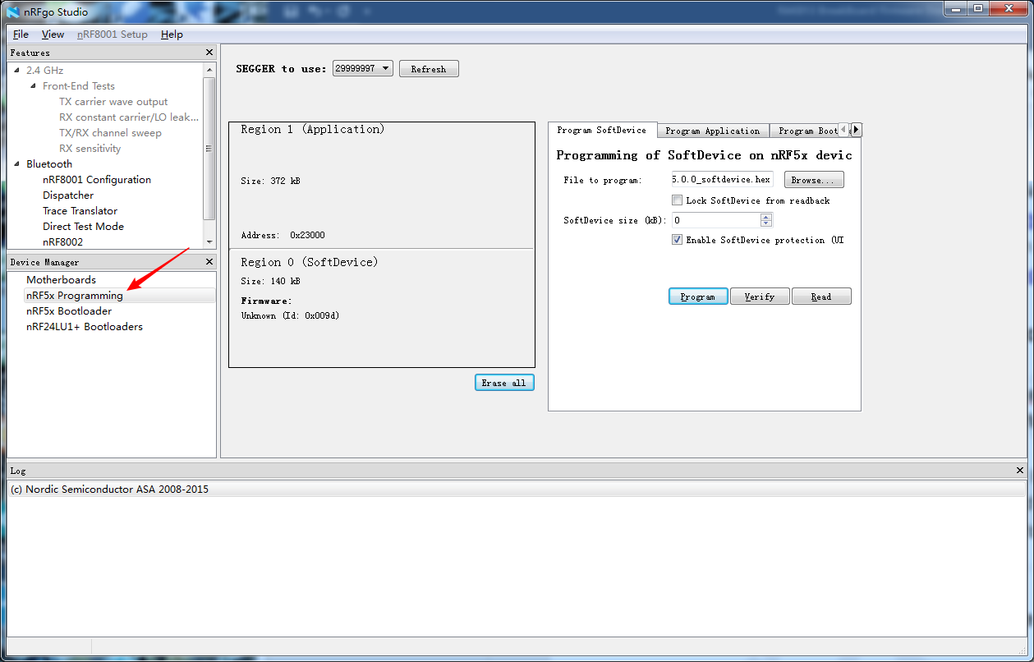Click the nRFgo Studio title bar icon
The image size is (1034, 662).
[x=12, y=11]
